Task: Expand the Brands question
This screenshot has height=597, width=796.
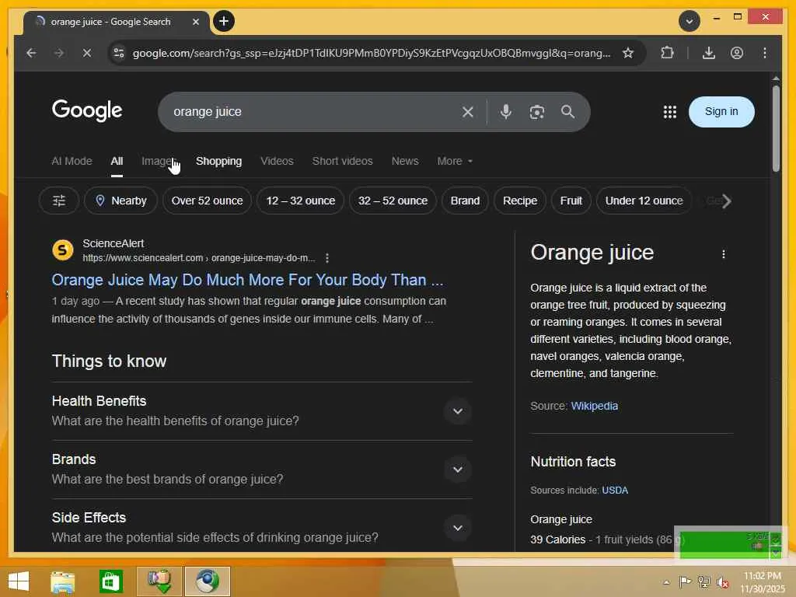Action: pos(261,469)
